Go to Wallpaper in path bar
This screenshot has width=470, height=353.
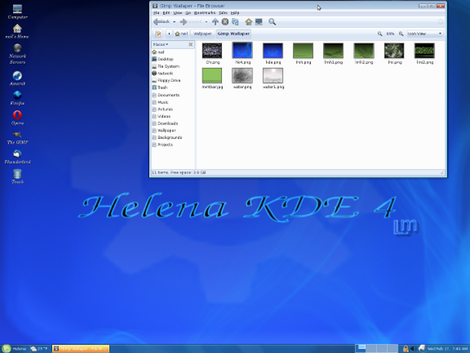tap(202, 33)
